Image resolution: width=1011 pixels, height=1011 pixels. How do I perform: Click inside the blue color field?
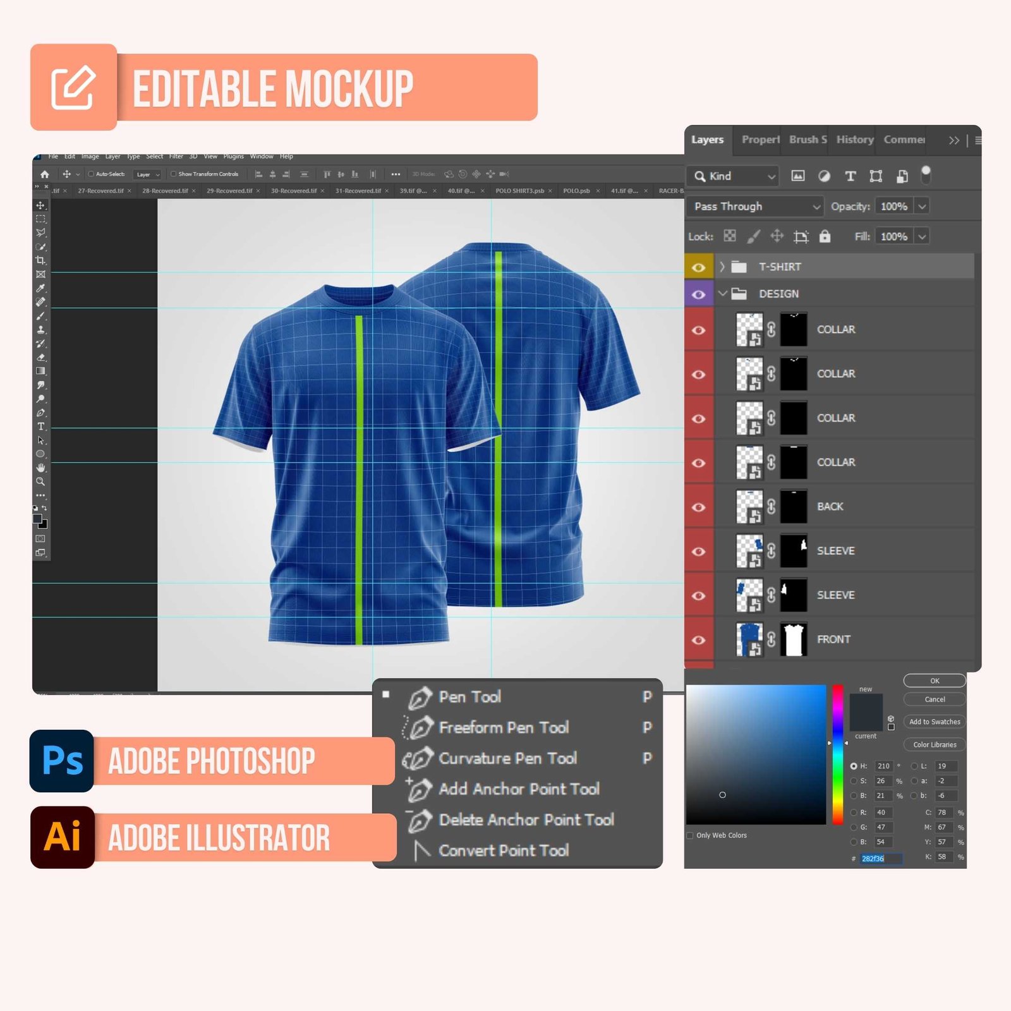tap(756, 754)
